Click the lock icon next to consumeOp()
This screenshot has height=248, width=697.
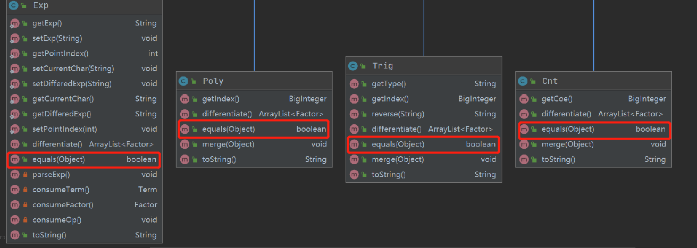24,220
